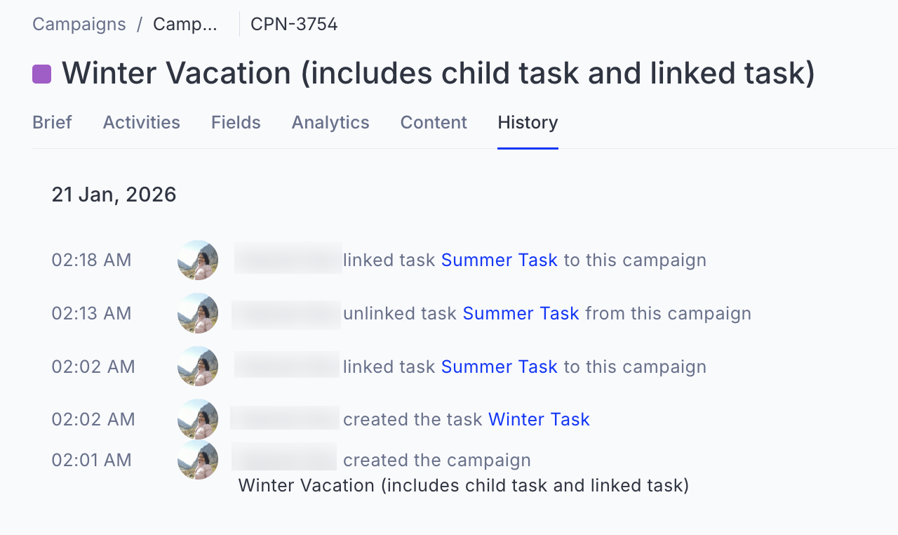Open the Winter Task link
Screen dimensions: 898x535
pyautogui.click(x=539, y=419)
